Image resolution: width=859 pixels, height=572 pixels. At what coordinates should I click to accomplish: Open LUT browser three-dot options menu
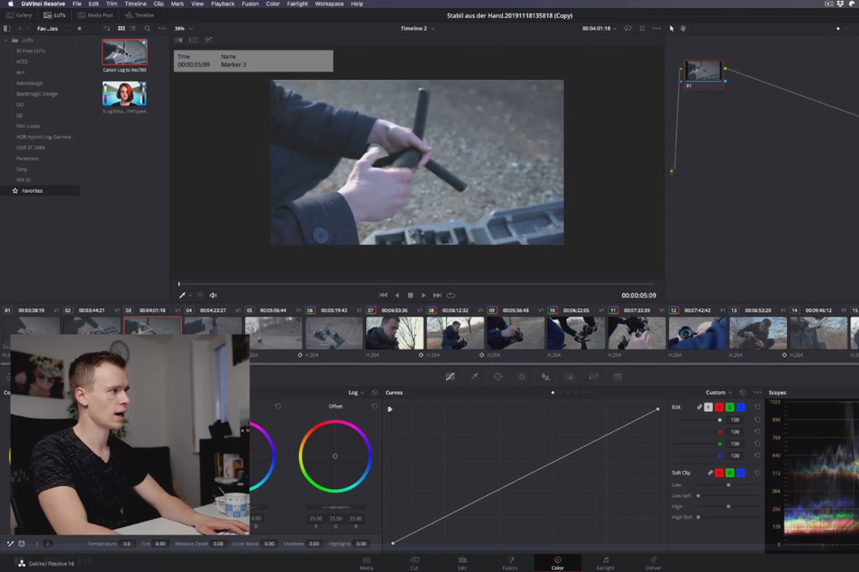162,29
